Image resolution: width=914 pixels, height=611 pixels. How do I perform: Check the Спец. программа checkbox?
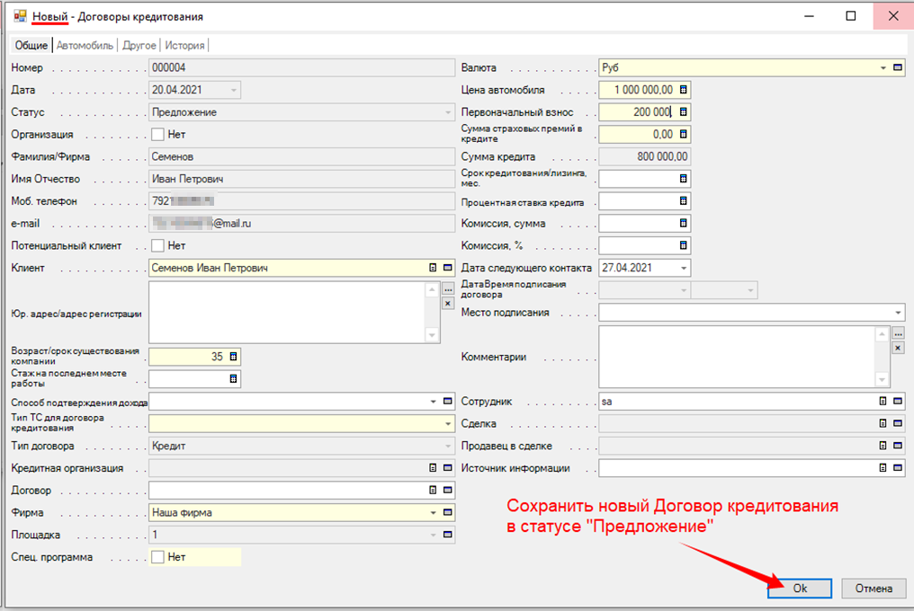(x=158, y=557)
